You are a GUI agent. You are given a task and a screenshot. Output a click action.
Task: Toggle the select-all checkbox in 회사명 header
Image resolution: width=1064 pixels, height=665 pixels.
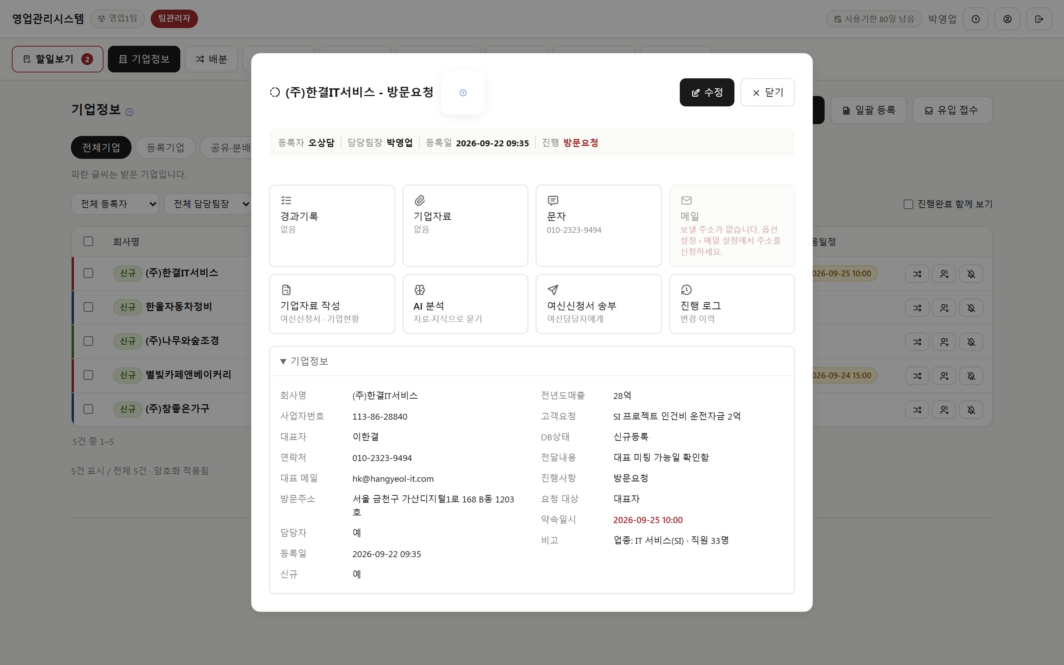pos(88,242)
